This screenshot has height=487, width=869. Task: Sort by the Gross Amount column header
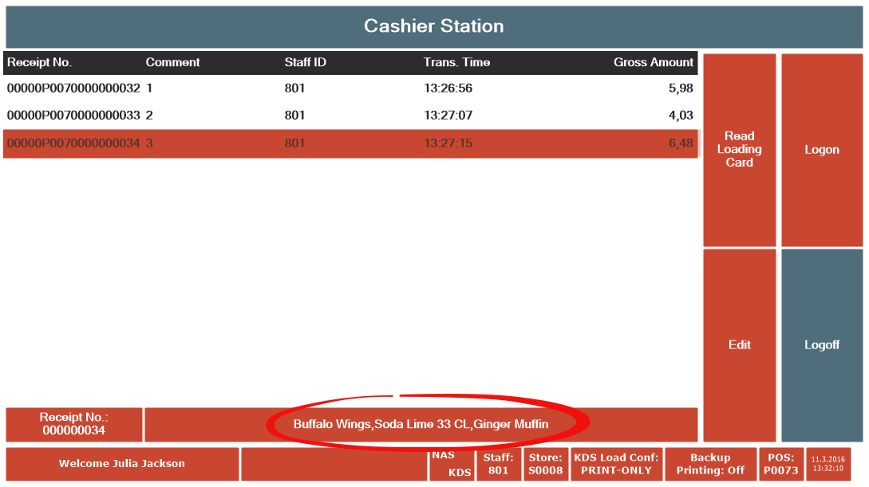[x=653, y=62]
